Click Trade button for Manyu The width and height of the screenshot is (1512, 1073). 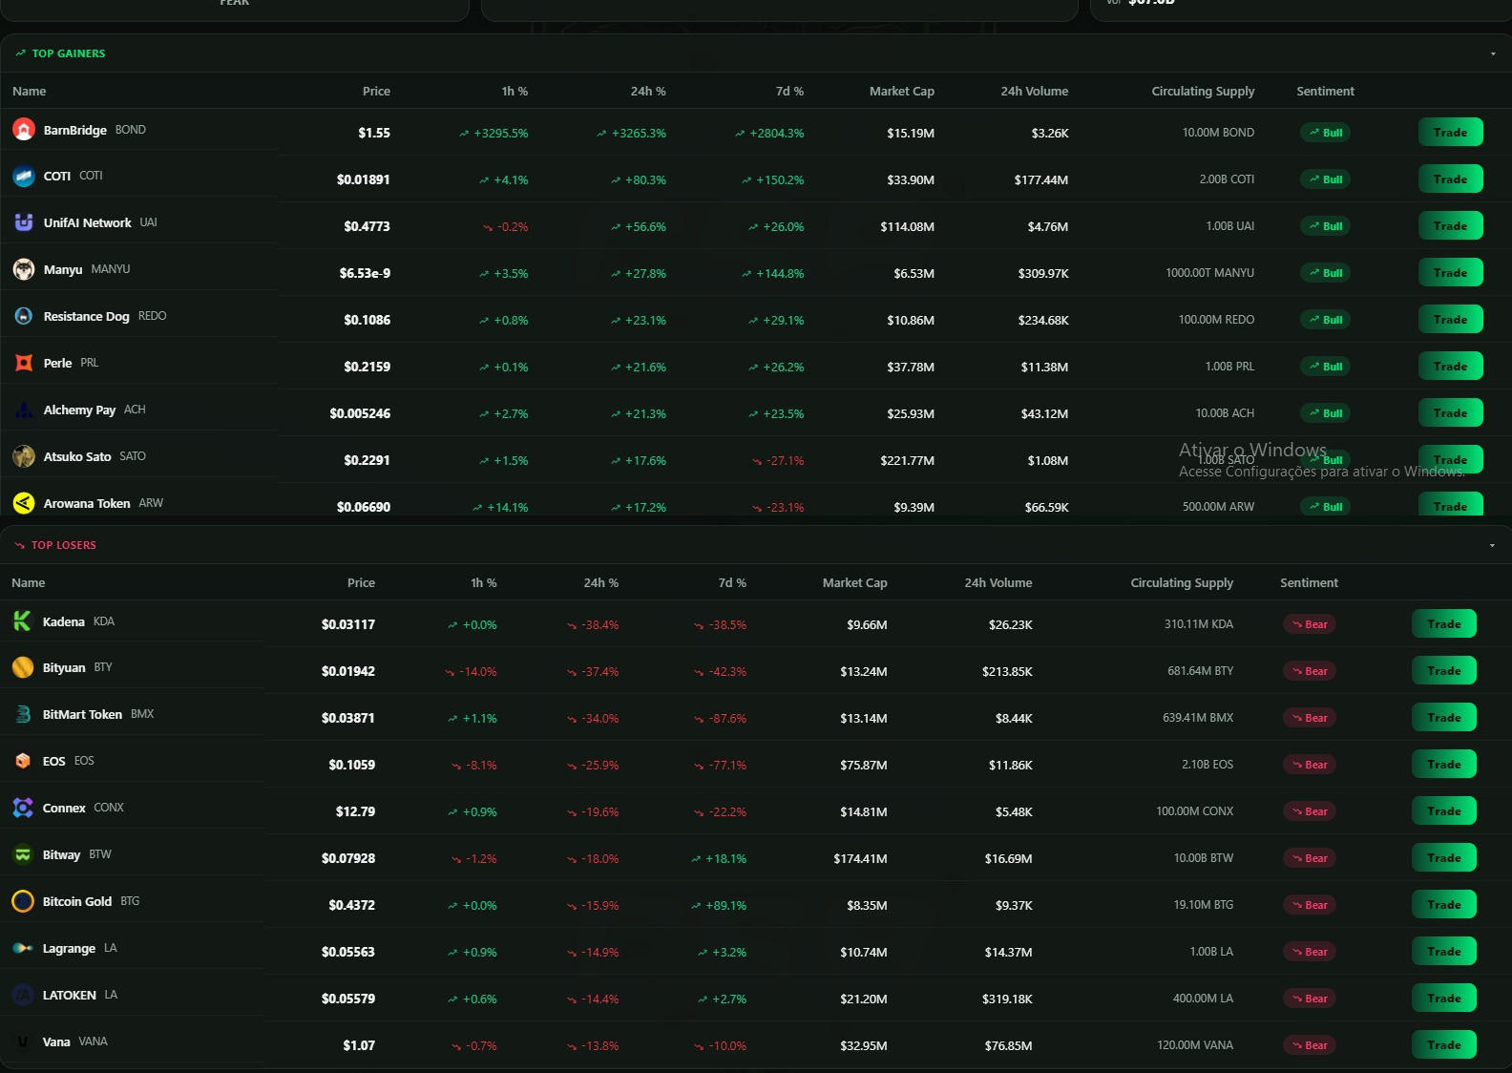point(1450,272)
